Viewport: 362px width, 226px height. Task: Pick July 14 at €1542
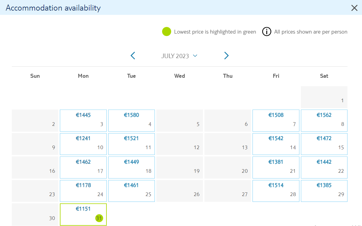tap(276, 144)
